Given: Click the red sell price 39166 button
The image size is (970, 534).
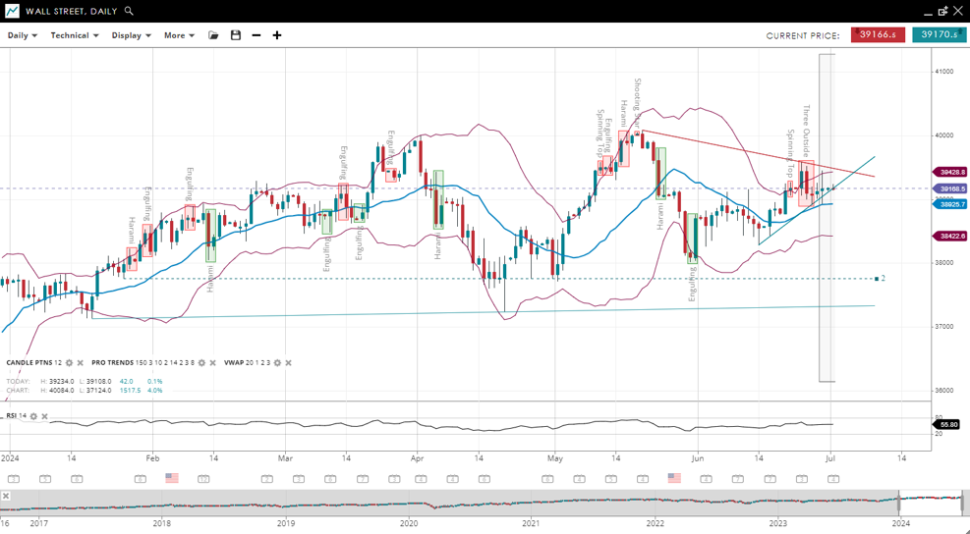Looking at the screenshot, I should (878, 35).
